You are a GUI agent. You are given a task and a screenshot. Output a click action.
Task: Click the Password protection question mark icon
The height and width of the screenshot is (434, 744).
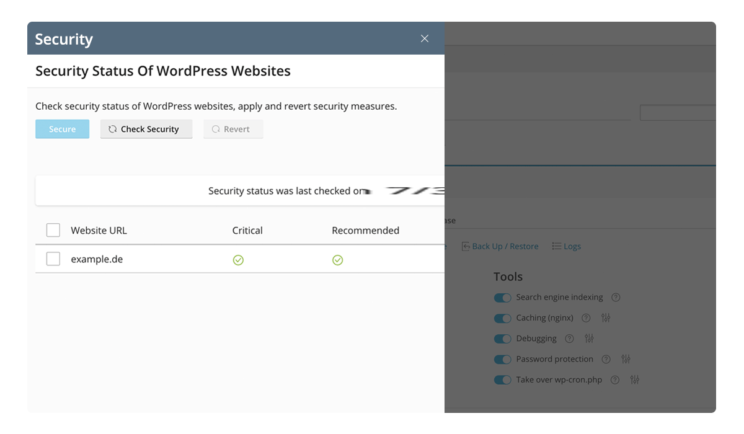606,359
